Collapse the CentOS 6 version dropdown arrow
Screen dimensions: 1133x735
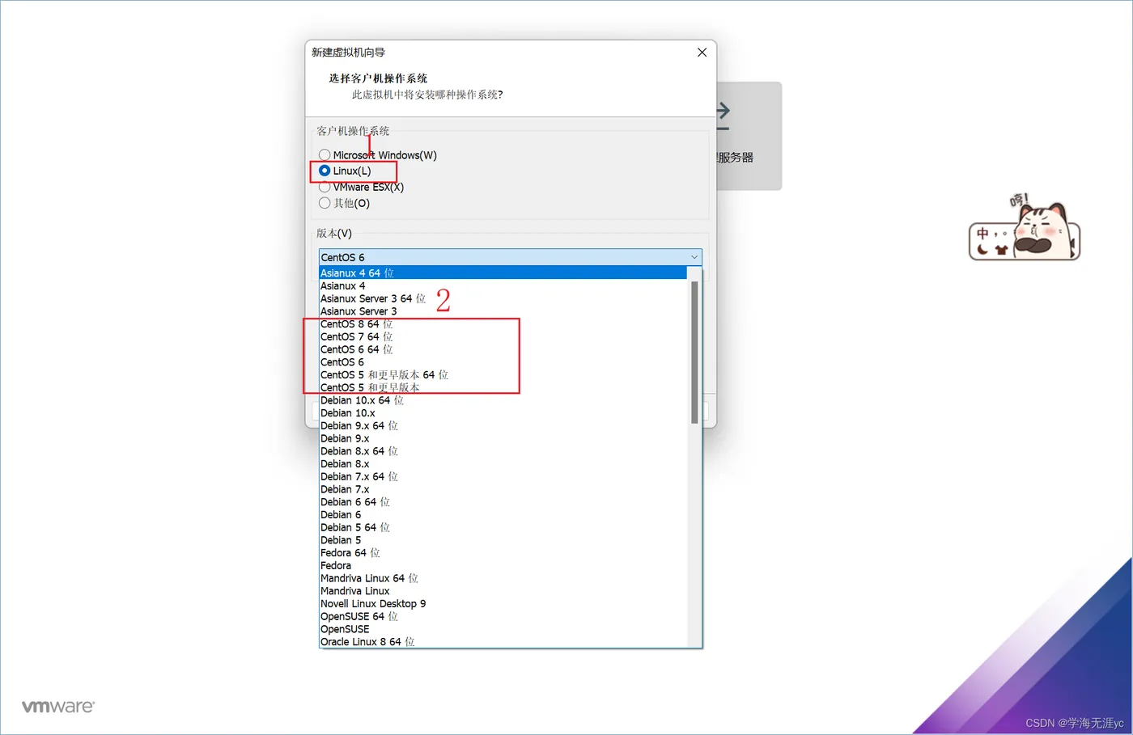pos(694,257)
